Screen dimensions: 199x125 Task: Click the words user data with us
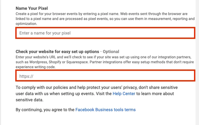coord(32,94)
